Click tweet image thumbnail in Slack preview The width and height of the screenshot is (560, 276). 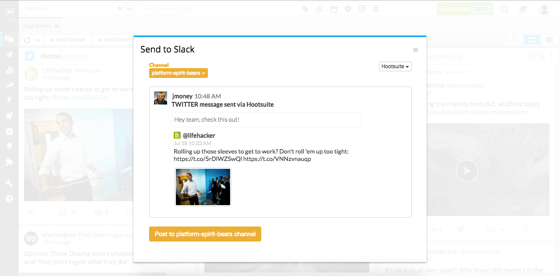(x=203, y=187)
